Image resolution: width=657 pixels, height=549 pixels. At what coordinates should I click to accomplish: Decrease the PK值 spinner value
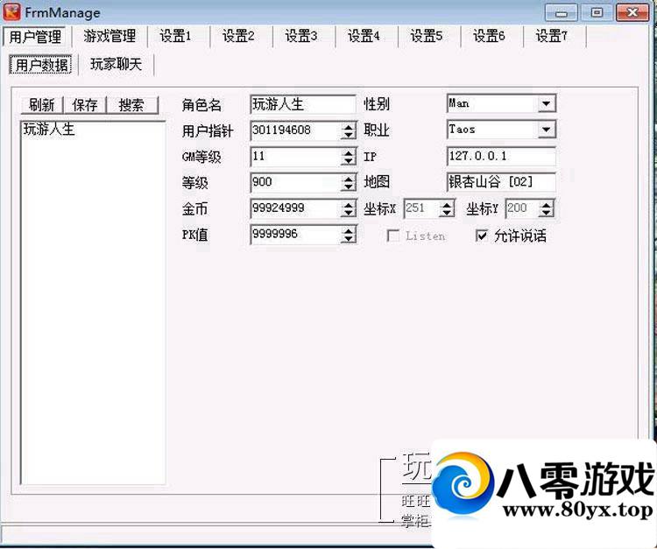pos(349,240)
